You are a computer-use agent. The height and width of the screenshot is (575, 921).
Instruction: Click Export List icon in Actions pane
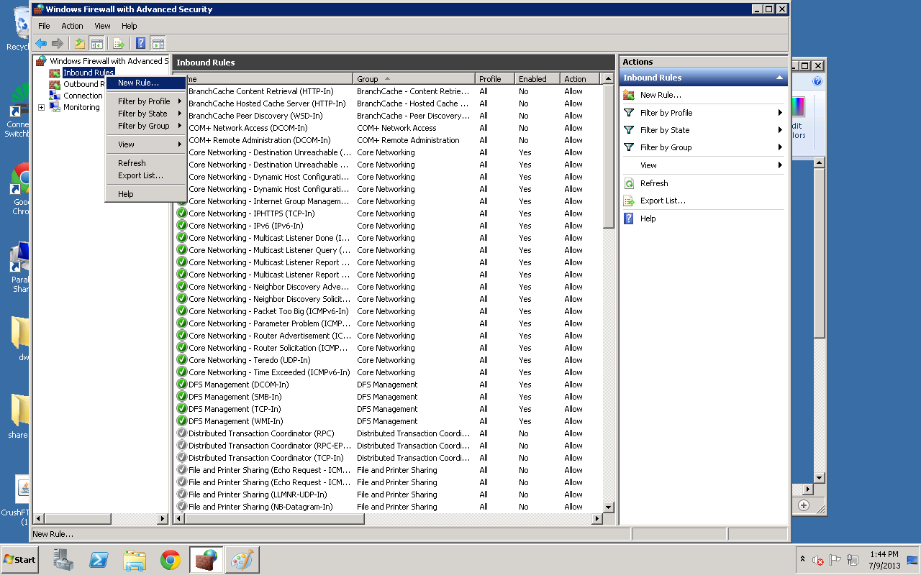pos(629,201)
